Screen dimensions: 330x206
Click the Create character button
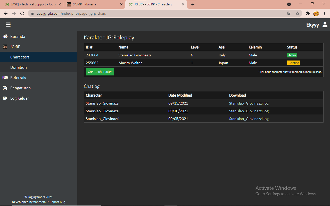tap(100, 72)
